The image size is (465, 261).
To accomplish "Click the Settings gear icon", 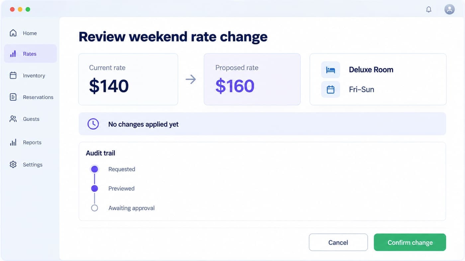I will 13,164.
